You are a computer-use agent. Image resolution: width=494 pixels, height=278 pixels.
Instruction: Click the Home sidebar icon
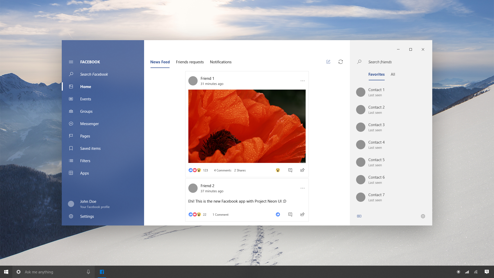tap(71, 86)
